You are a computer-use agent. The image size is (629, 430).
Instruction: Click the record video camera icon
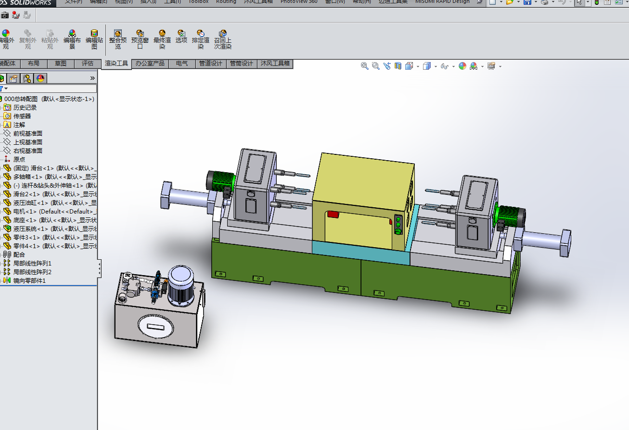(16, 15)
